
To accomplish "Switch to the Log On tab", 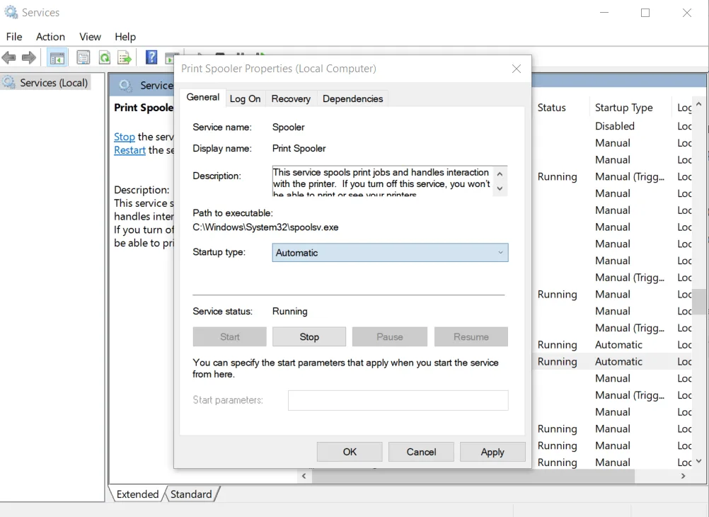I will point(245,98).
